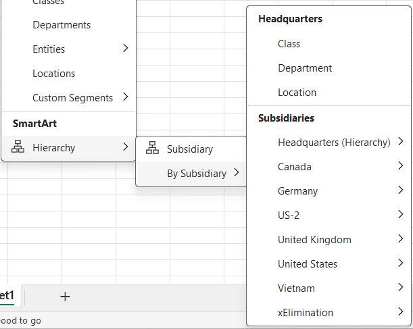This screenshot has width=413, height=329.
Task: Open the Vietnam subsidiary entry
Action: tap(296, 288)
